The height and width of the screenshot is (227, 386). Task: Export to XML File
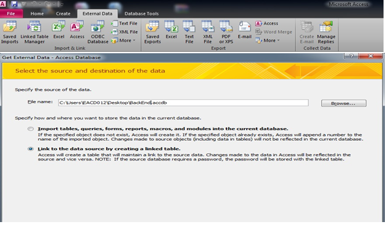(x=208, y=33)
